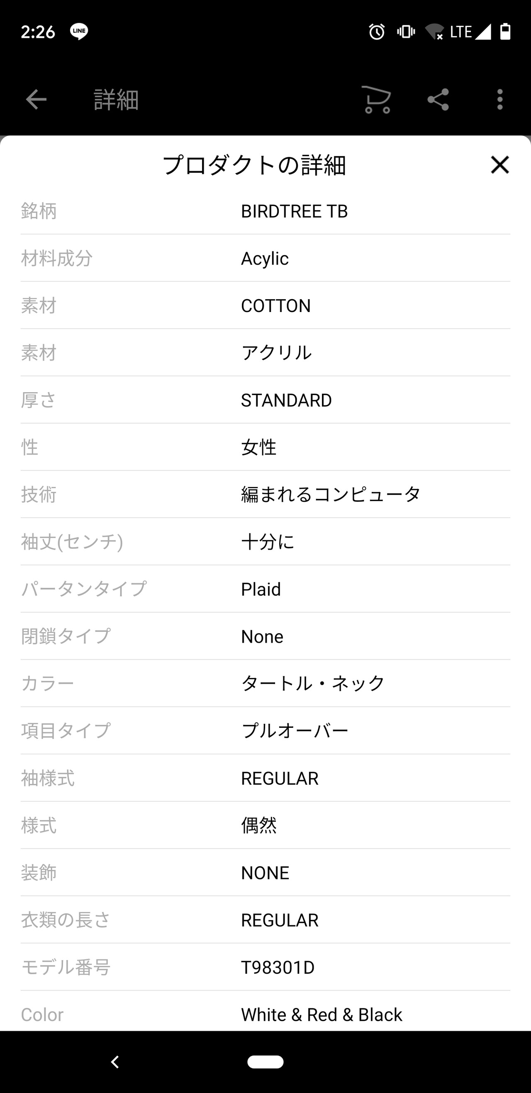The height and width of the screenshot is (1093, 531).
Task: Tap the model number T98301D
Action: click(278, 968)
